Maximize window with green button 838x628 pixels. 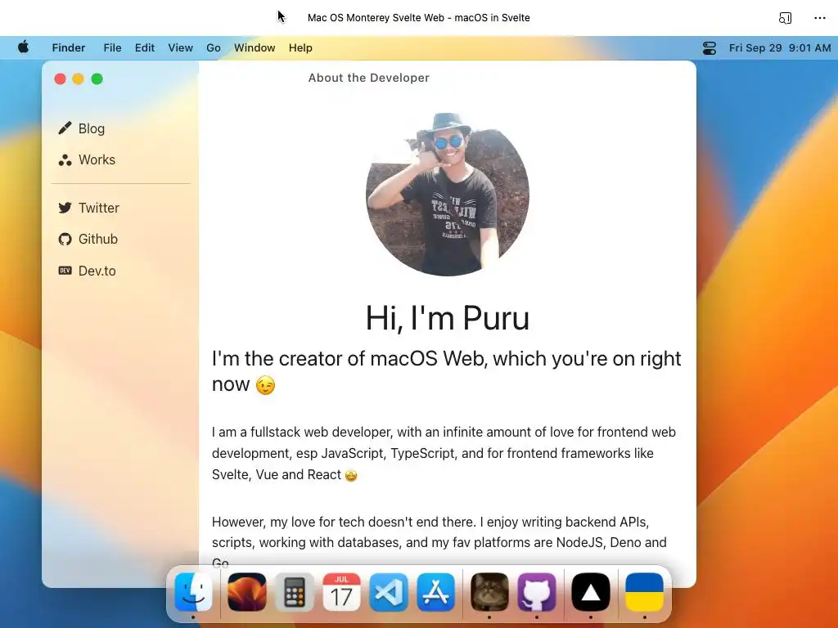(97, 79)
